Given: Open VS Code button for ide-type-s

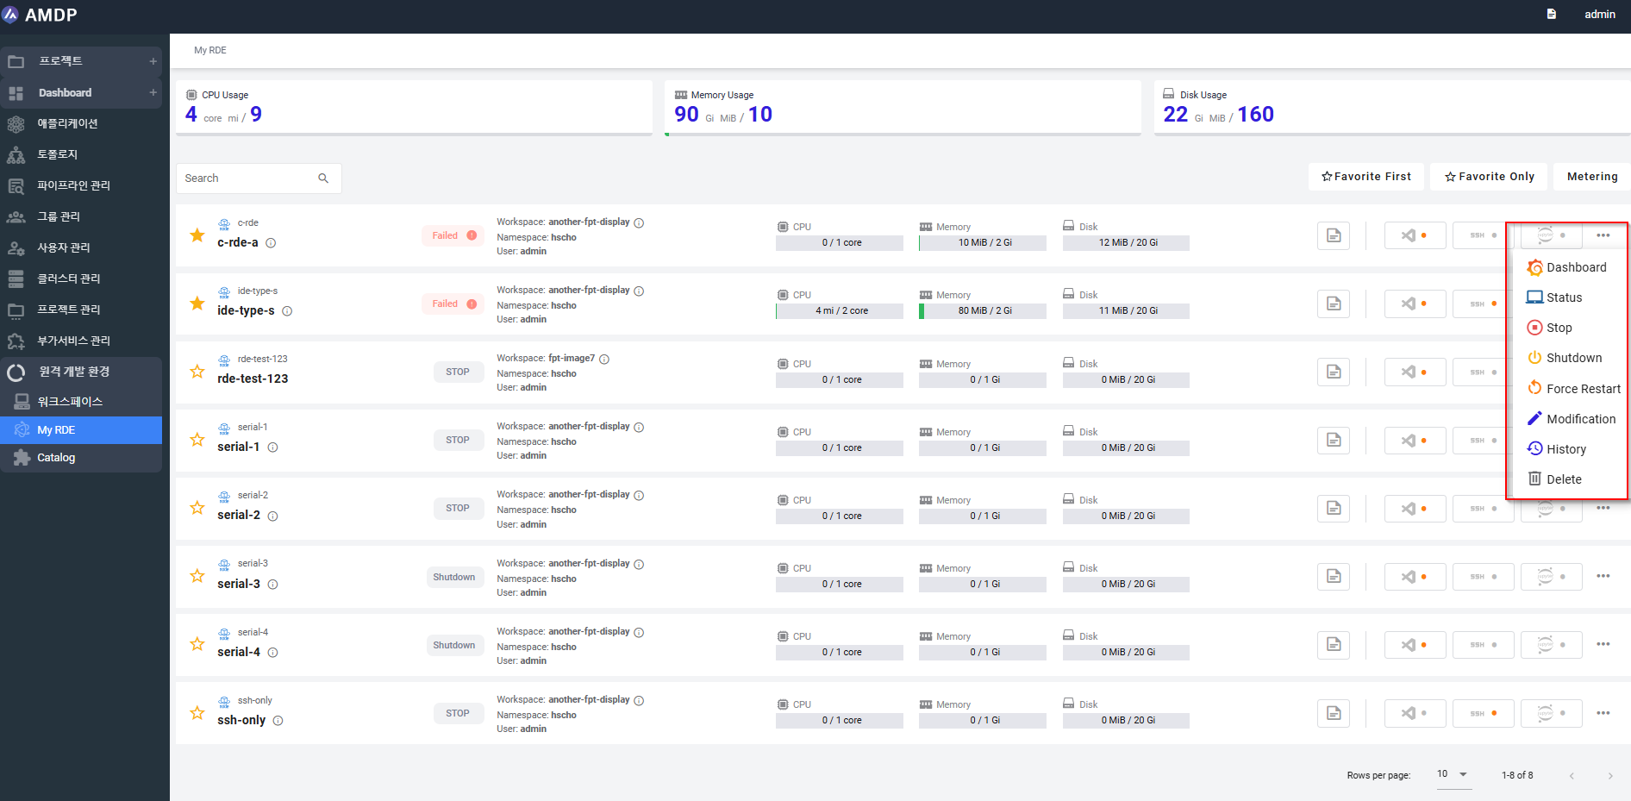Looking at the screenshot, I should [1415, 304].
